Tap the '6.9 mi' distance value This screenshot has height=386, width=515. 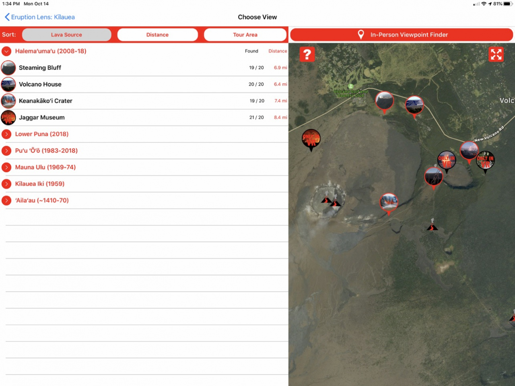pos(280,68)
